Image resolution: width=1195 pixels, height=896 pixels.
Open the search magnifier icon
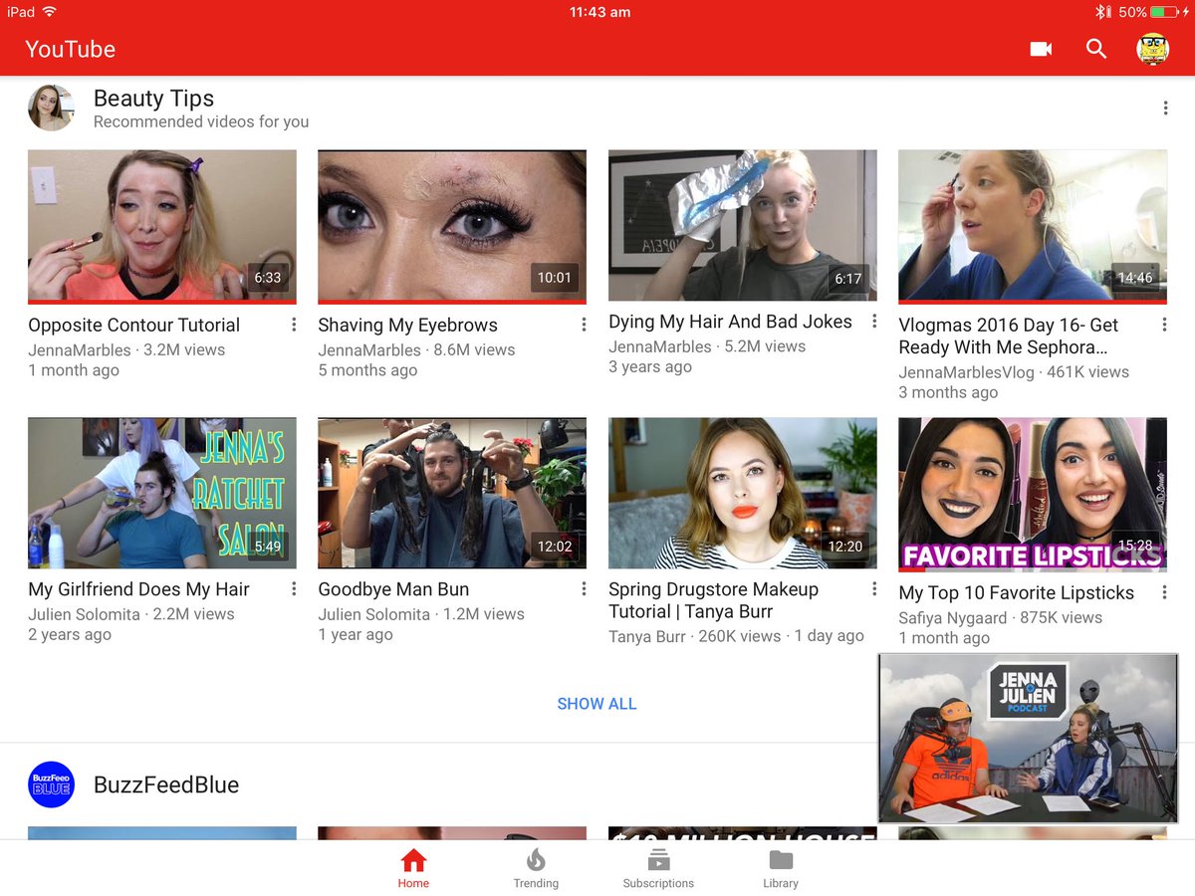[x=1096, y=49]
